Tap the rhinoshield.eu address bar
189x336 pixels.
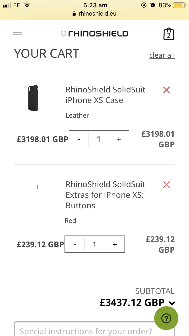pyautogui.click(x=97, y=14)
